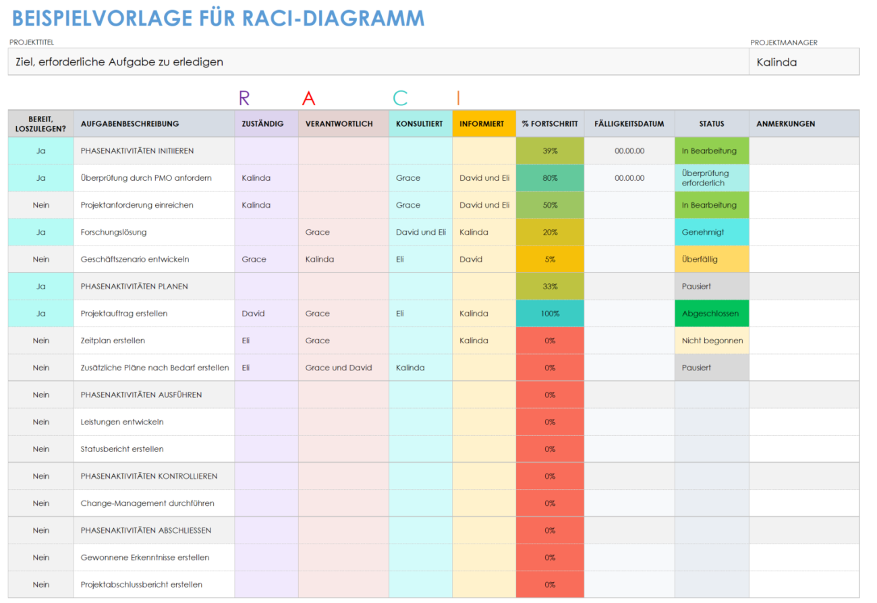Click the Abgeschlossen status cell

click(x=711, y=313)
